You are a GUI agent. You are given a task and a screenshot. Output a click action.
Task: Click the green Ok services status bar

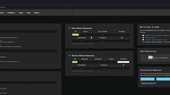(x=75, y=62)
